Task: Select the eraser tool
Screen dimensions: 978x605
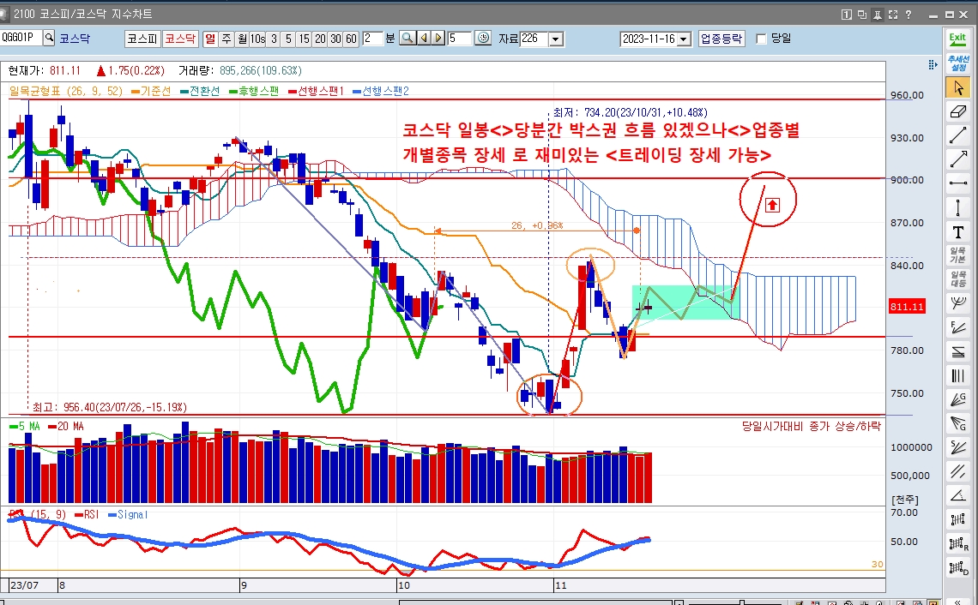Action: (957, 111)
